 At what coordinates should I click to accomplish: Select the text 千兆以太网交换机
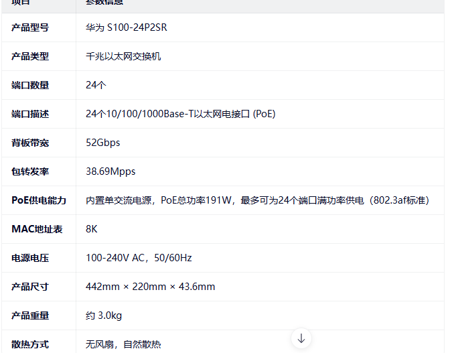123,56
